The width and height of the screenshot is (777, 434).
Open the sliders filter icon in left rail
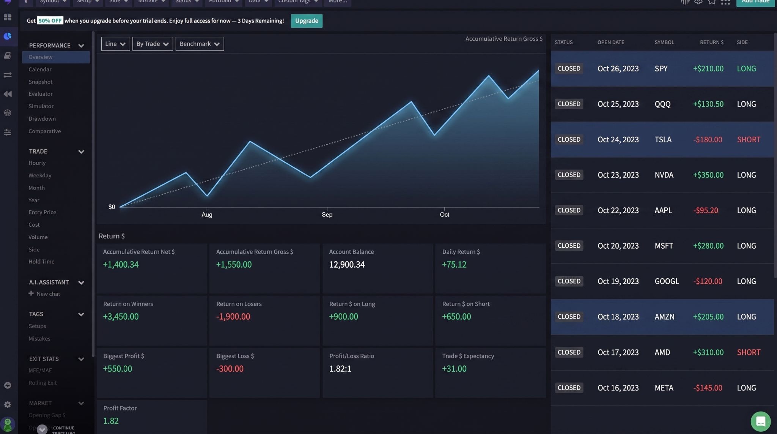click(x=7, y=132)
